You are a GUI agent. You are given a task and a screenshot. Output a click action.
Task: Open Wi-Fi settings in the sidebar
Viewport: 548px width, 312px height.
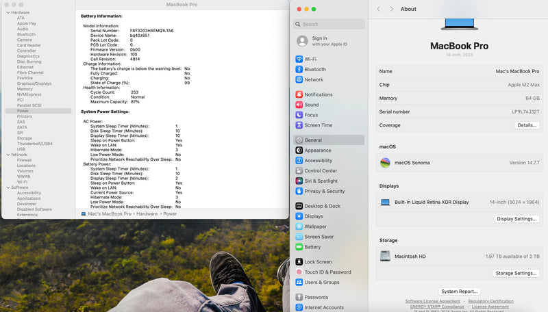tap(329, 60)
